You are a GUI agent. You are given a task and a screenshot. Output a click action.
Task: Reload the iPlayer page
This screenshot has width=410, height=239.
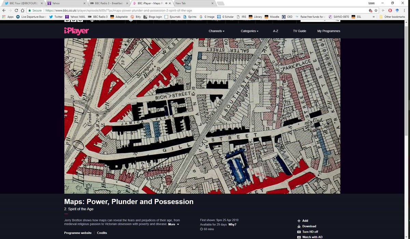pyautogui.click(x=16, y=11)
